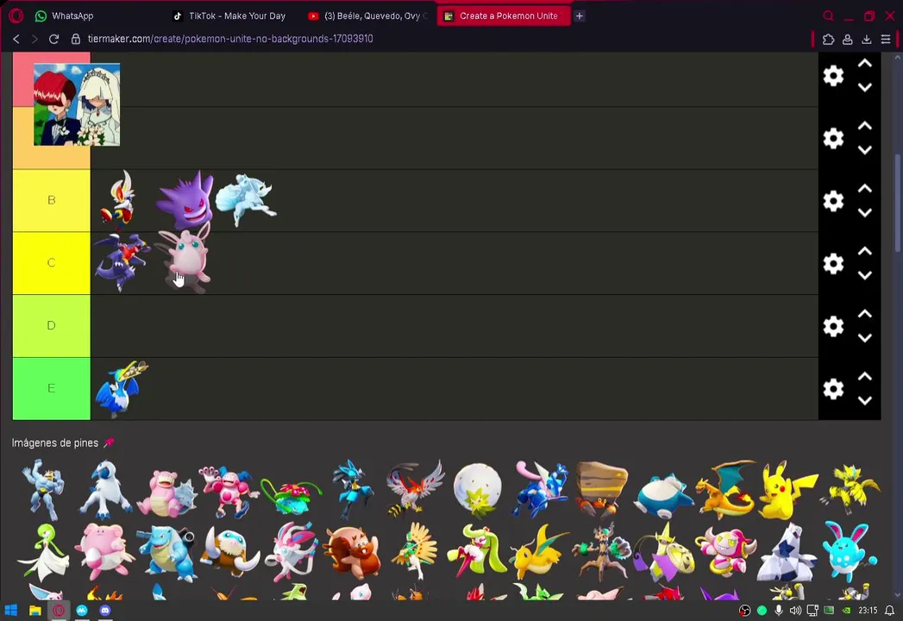903x621 pixels.
Task: Switch to the YouTube Beéle, Quevedo tab
Action: point(368,16)
